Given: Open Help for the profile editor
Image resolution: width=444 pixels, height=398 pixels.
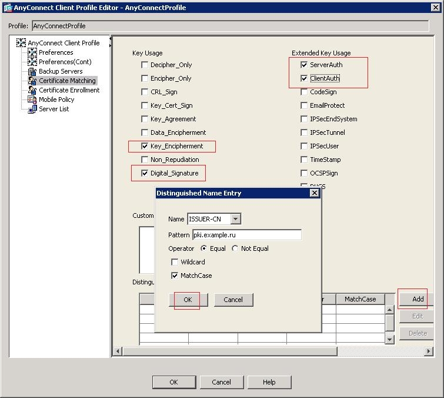Looking at the screenshot, I should [269, 382].
